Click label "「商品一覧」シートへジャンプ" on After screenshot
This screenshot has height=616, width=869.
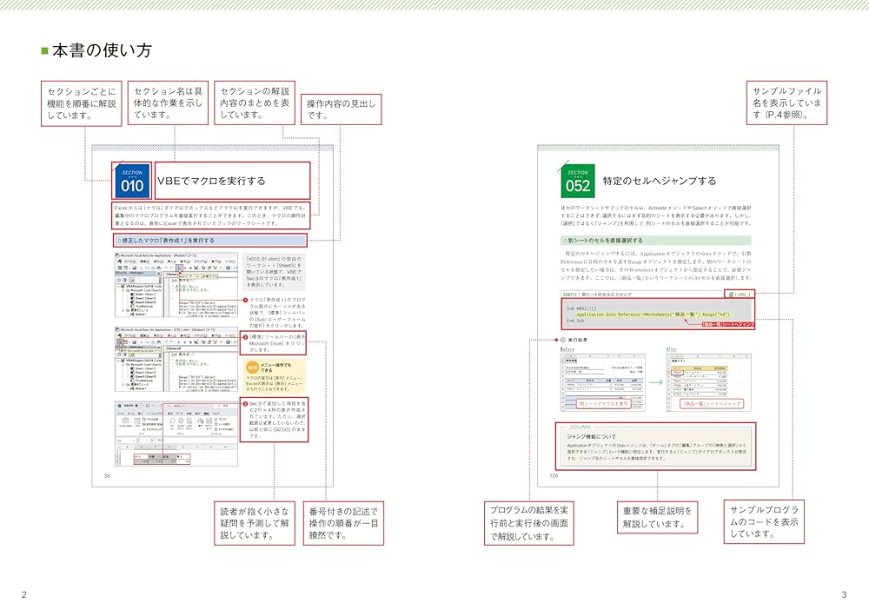click(713, 403)
